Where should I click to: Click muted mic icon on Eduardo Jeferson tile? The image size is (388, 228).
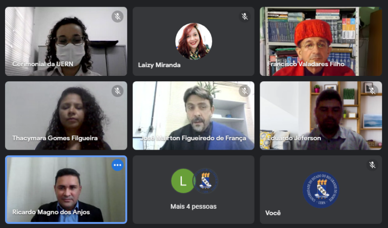(x=372, y=91)
